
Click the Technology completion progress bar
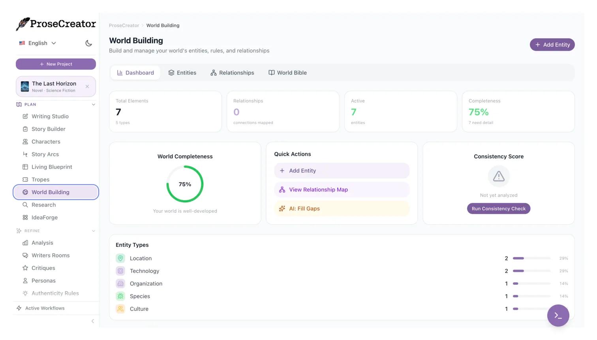(531, 271)
